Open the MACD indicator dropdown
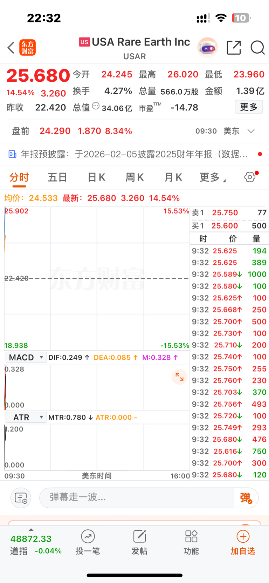This screenshot has width=269, height=583. pyautogui.click(x=26, y=358)
